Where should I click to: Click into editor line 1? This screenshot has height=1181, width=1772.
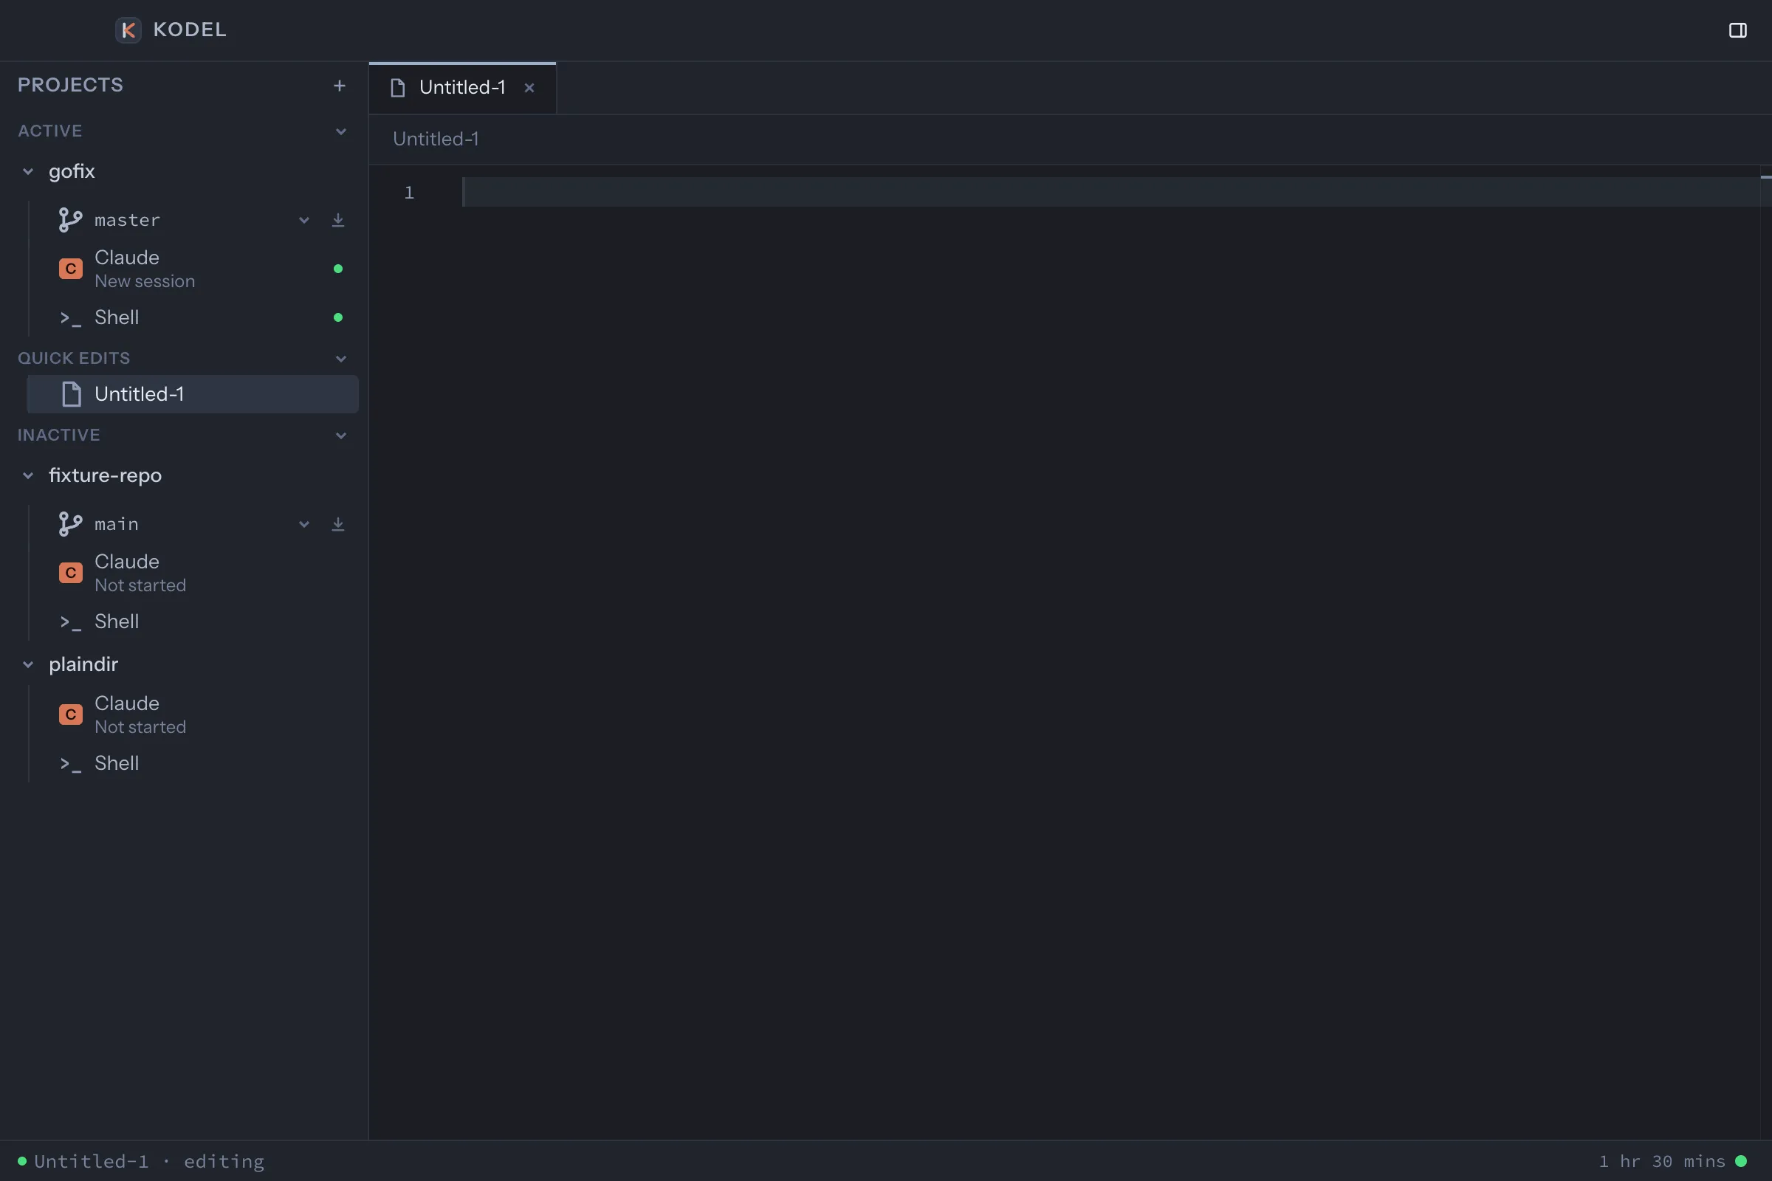point(1110,193)
